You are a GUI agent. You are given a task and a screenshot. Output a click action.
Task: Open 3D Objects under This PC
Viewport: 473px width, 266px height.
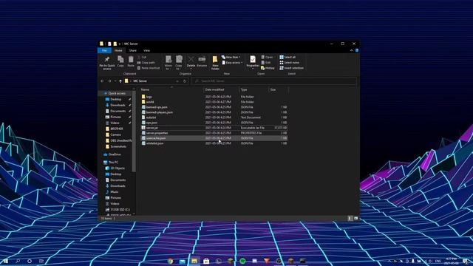(x=117, y=168)
